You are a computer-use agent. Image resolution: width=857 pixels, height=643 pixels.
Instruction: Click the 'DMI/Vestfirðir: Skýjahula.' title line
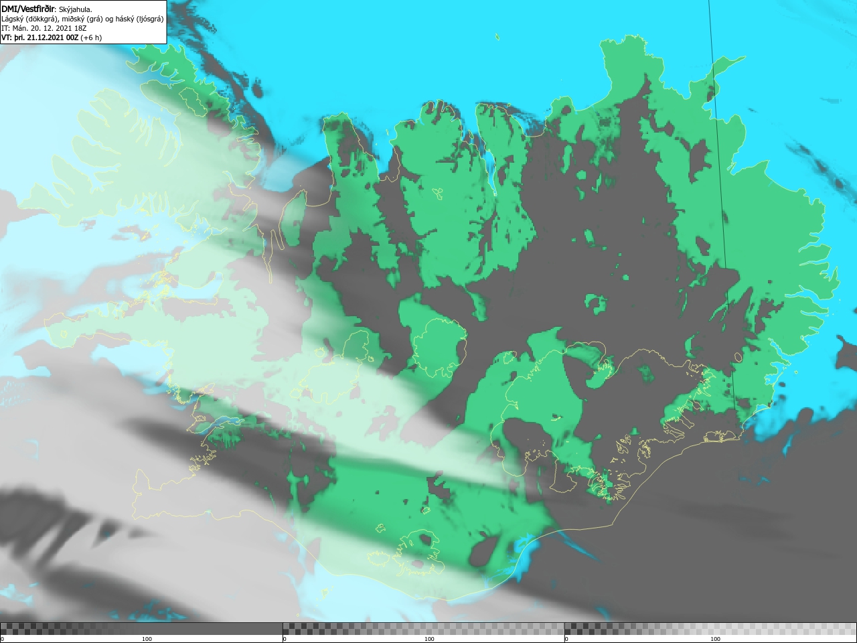[47, 9]
